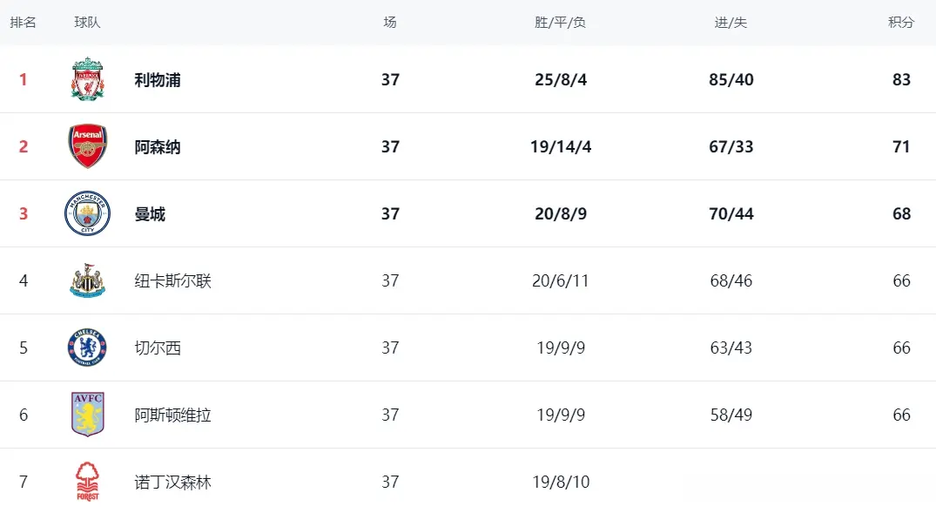Select the Newcastle United crest
The image size is (936, 513).
point(88,280)
